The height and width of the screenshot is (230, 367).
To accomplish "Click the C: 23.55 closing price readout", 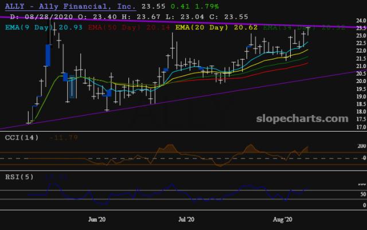I will tap(237, 17).
